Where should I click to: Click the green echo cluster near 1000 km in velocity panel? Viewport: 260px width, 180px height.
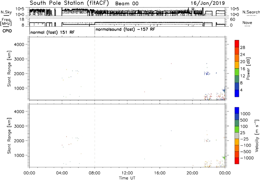click(224, 157)
